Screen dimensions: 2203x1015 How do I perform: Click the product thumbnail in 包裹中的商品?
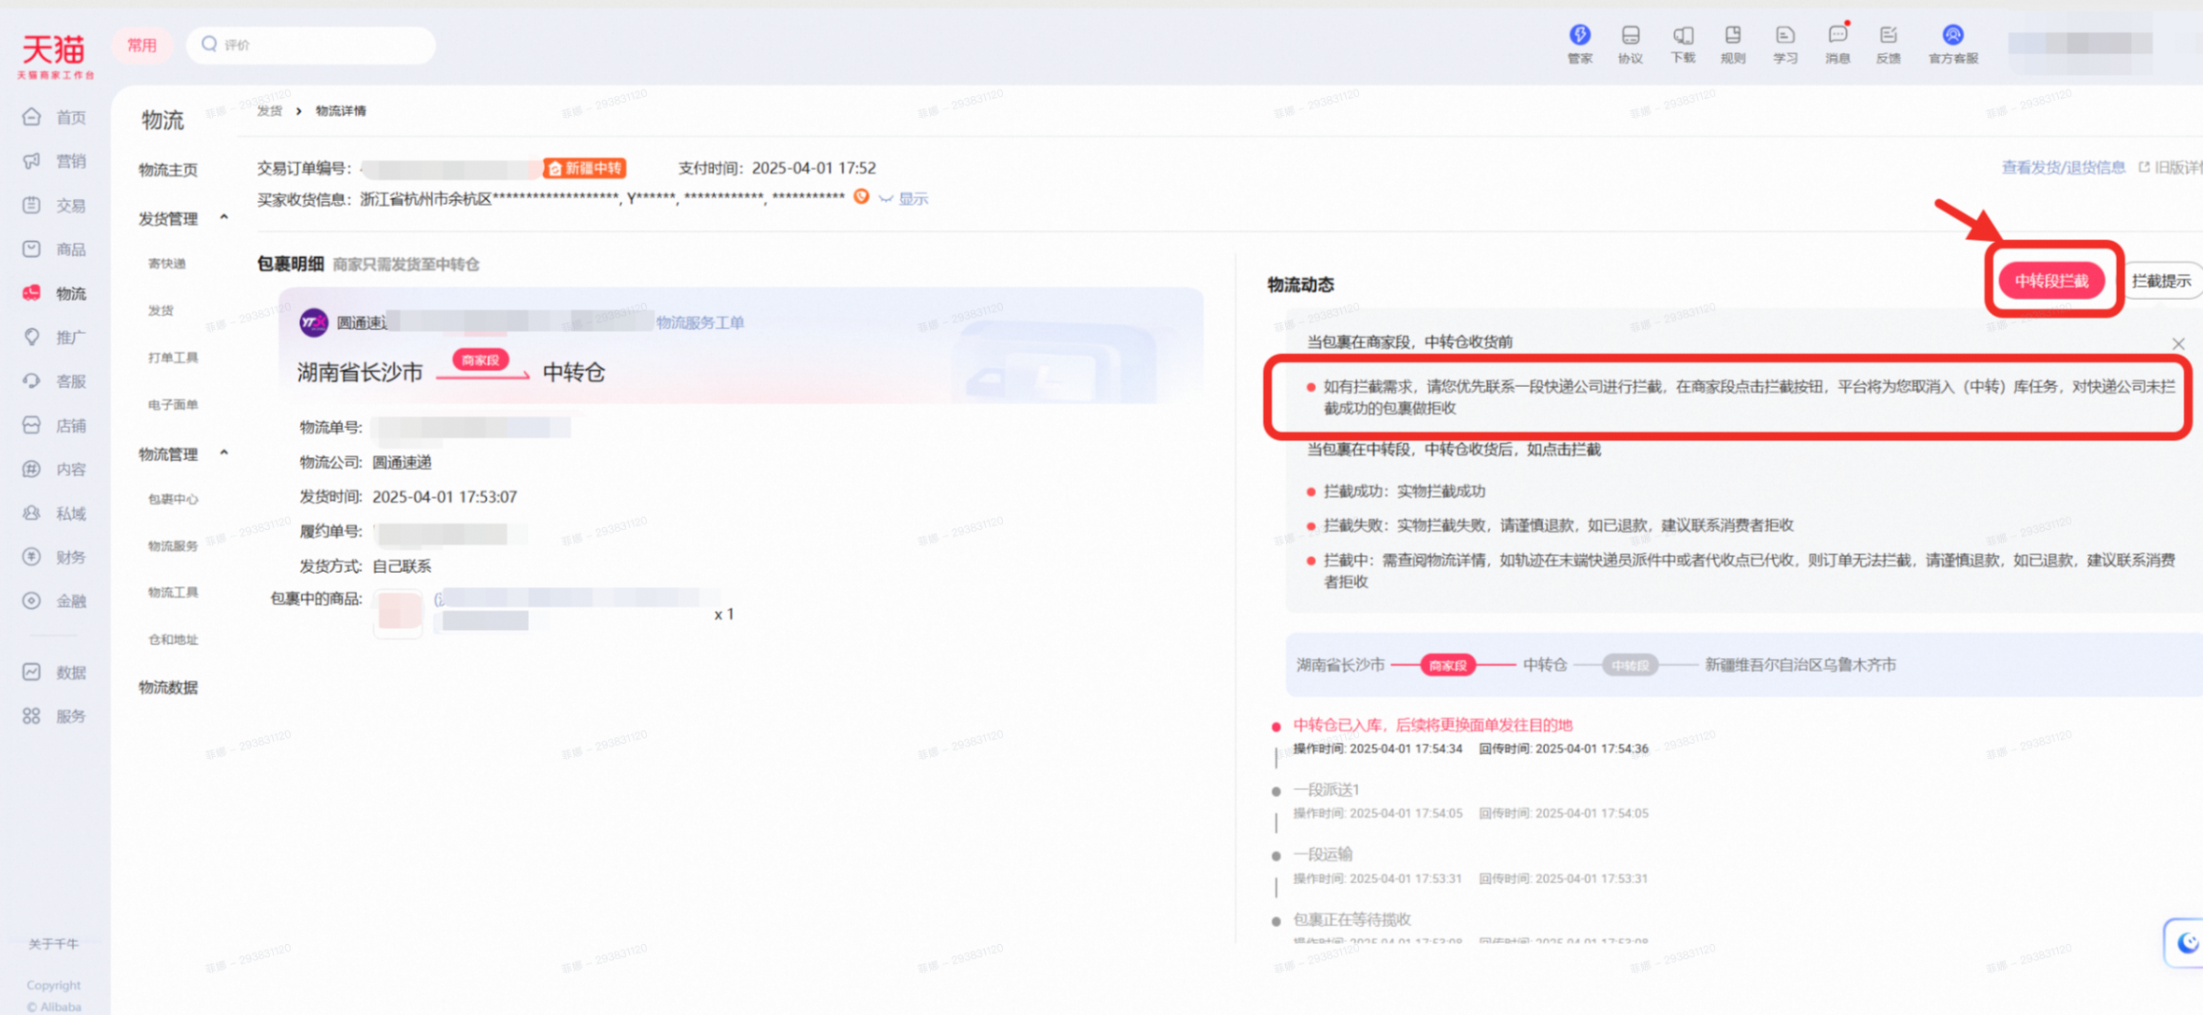click(x=399, y=612)
